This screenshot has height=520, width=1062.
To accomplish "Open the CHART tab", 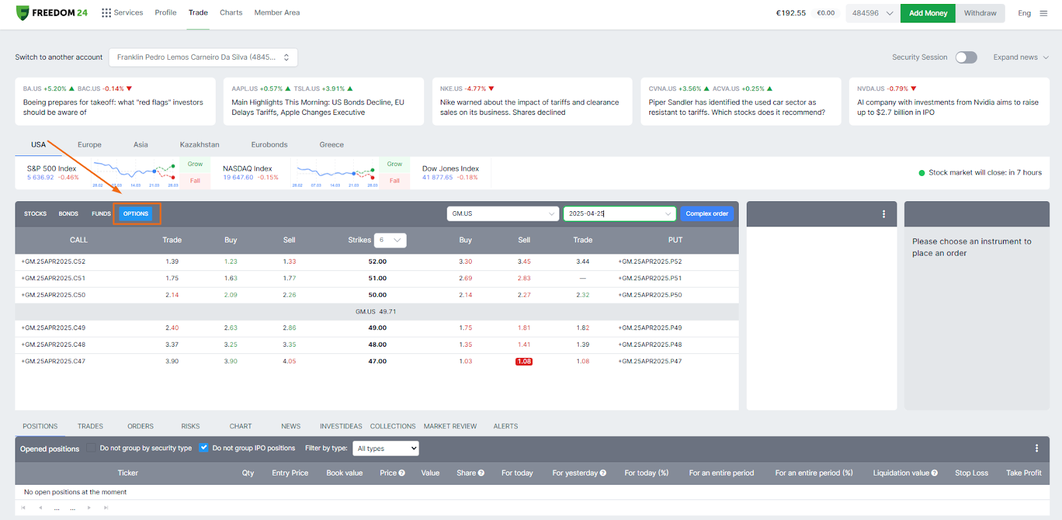I will [x=241, y=426].
